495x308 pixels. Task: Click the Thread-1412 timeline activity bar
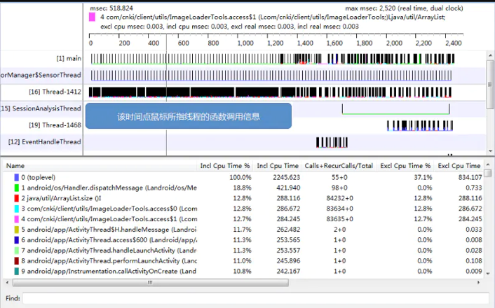click(x=270, y=92)
